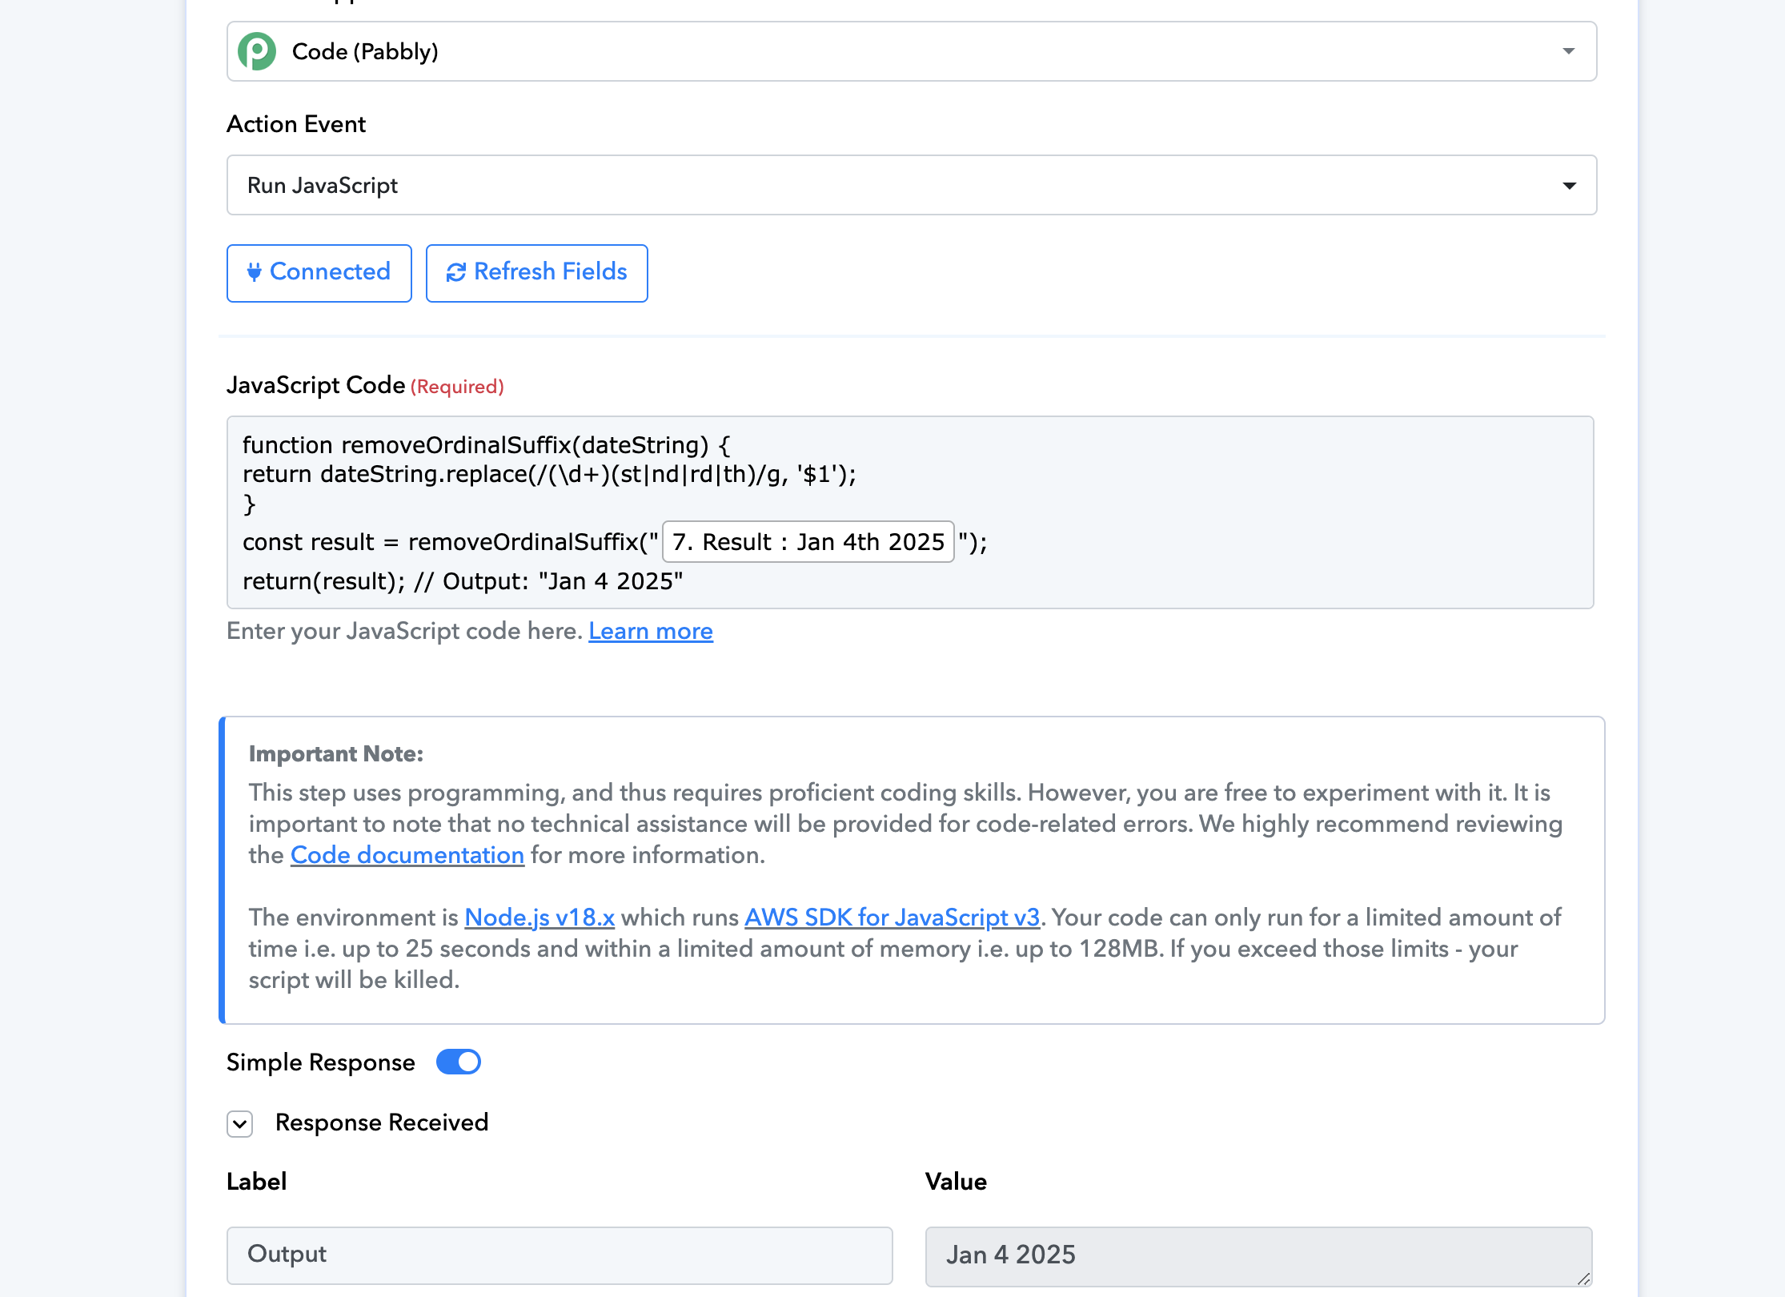
Task: Open the Code documentation link
Action: (407, 855)
